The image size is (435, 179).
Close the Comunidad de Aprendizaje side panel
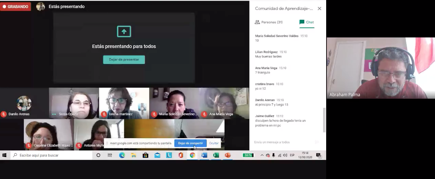click(319, 9)
